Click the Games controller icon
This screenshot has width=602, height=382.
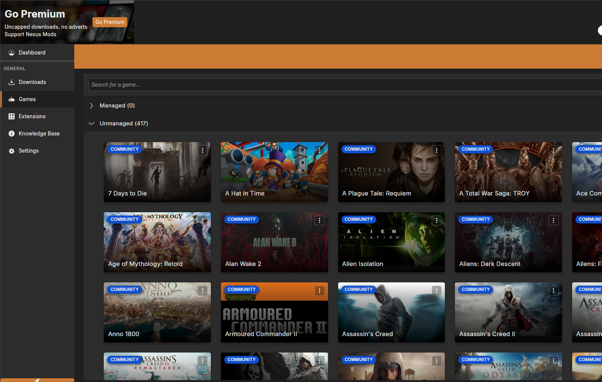point(12,99)
